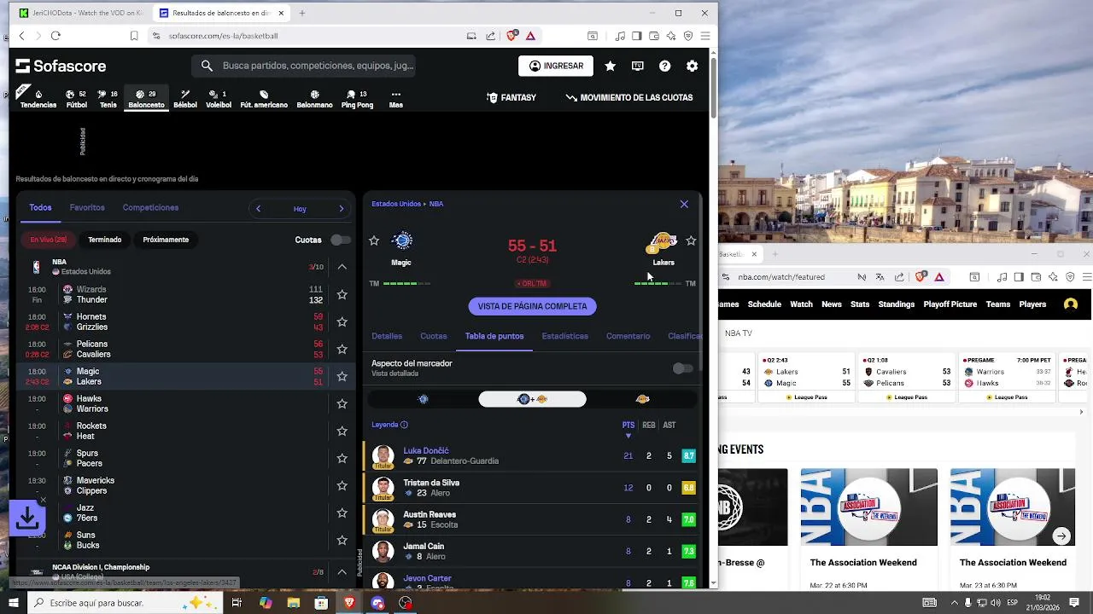Go to next day arrow
1093x614 pixels.
click(x=342, y=209)
